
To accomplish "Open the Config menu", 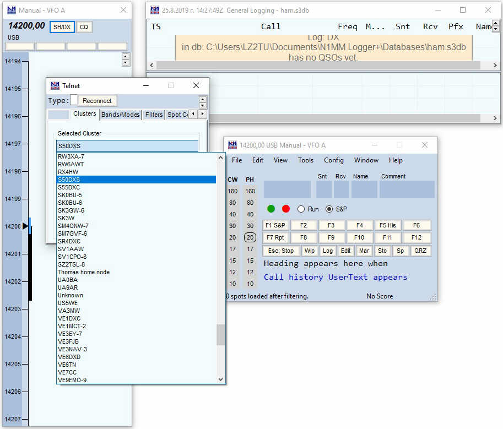I will coord(333,160).
